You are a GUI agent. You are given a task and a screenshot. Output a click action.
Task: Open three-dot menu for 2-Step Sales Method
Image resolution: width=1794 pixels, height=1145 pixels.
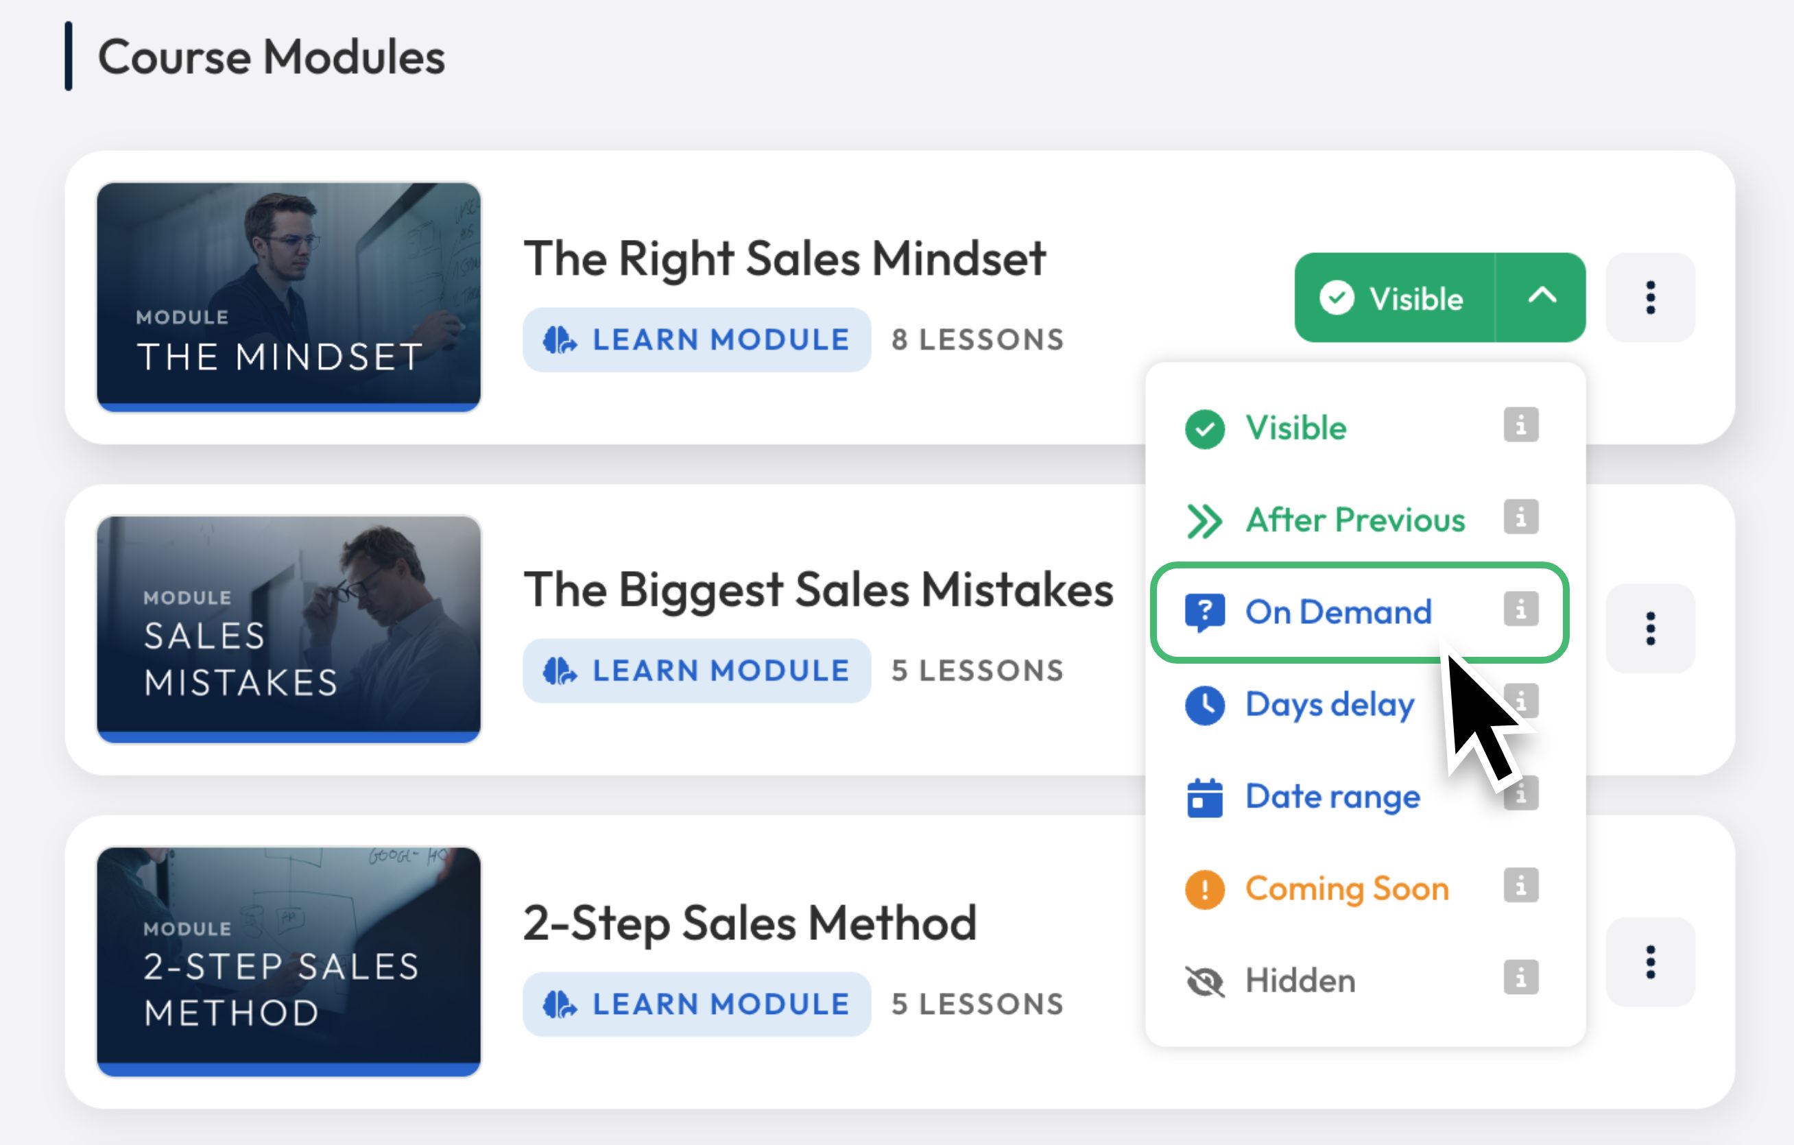pos(1650,963)
